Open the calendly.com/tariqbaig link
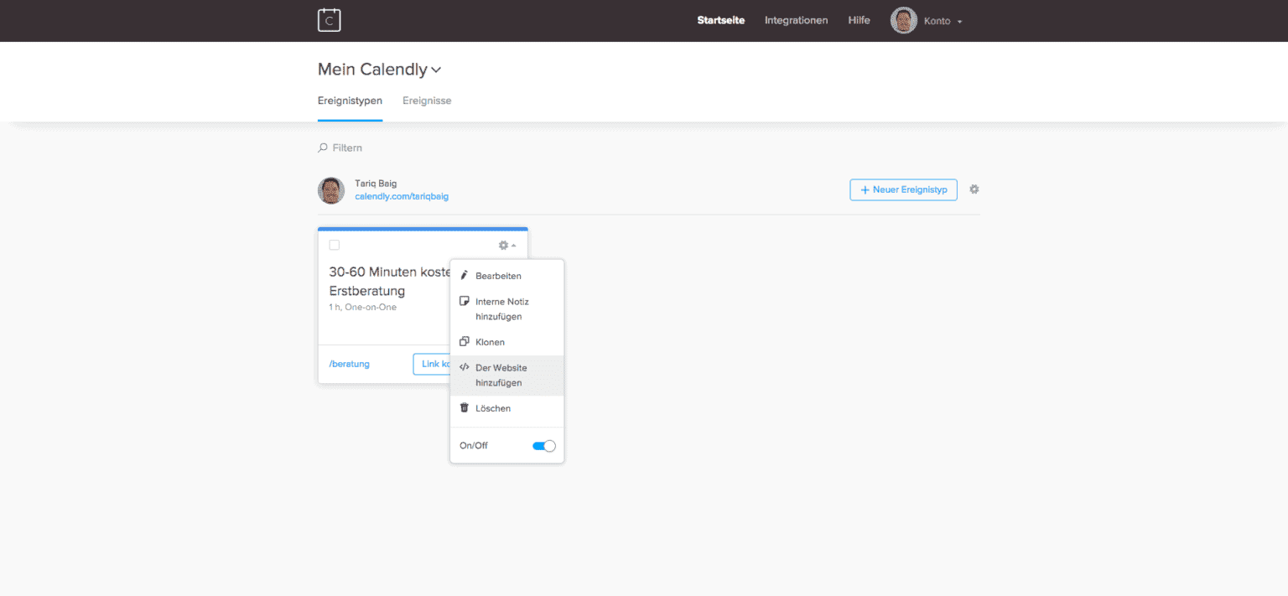Viewport: 1288px width, 596px height. (402, 197)
